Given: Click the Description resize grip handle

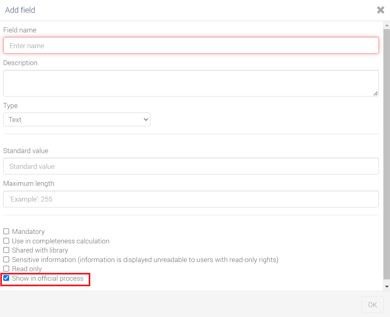Looking at the screenshot, I should (x=376, y=94).
